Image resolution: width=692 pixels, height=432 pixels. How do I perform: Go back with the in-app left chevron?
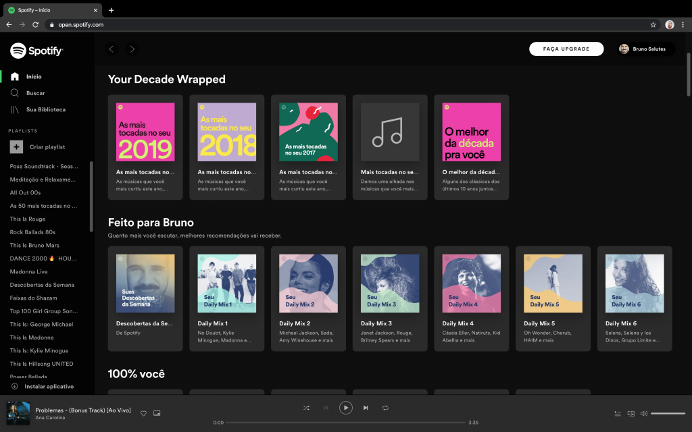pos(112,49)
